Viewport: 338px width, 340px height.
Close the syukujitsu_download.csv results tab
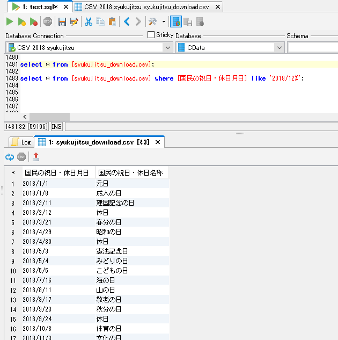pos(158,142)
